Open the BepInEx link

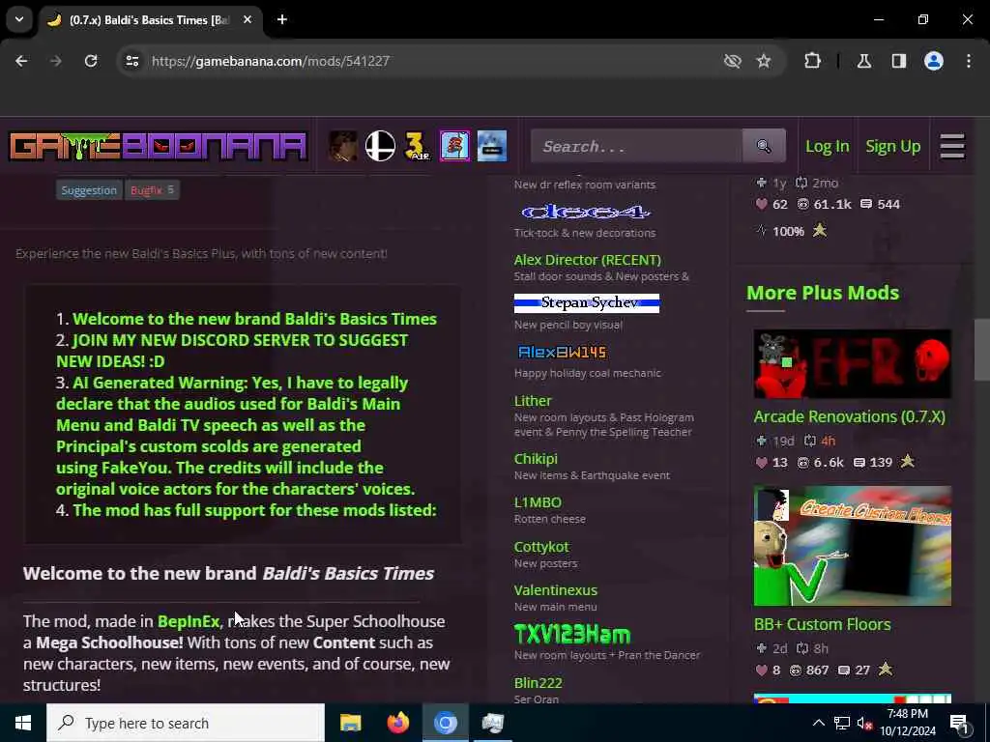189,621
